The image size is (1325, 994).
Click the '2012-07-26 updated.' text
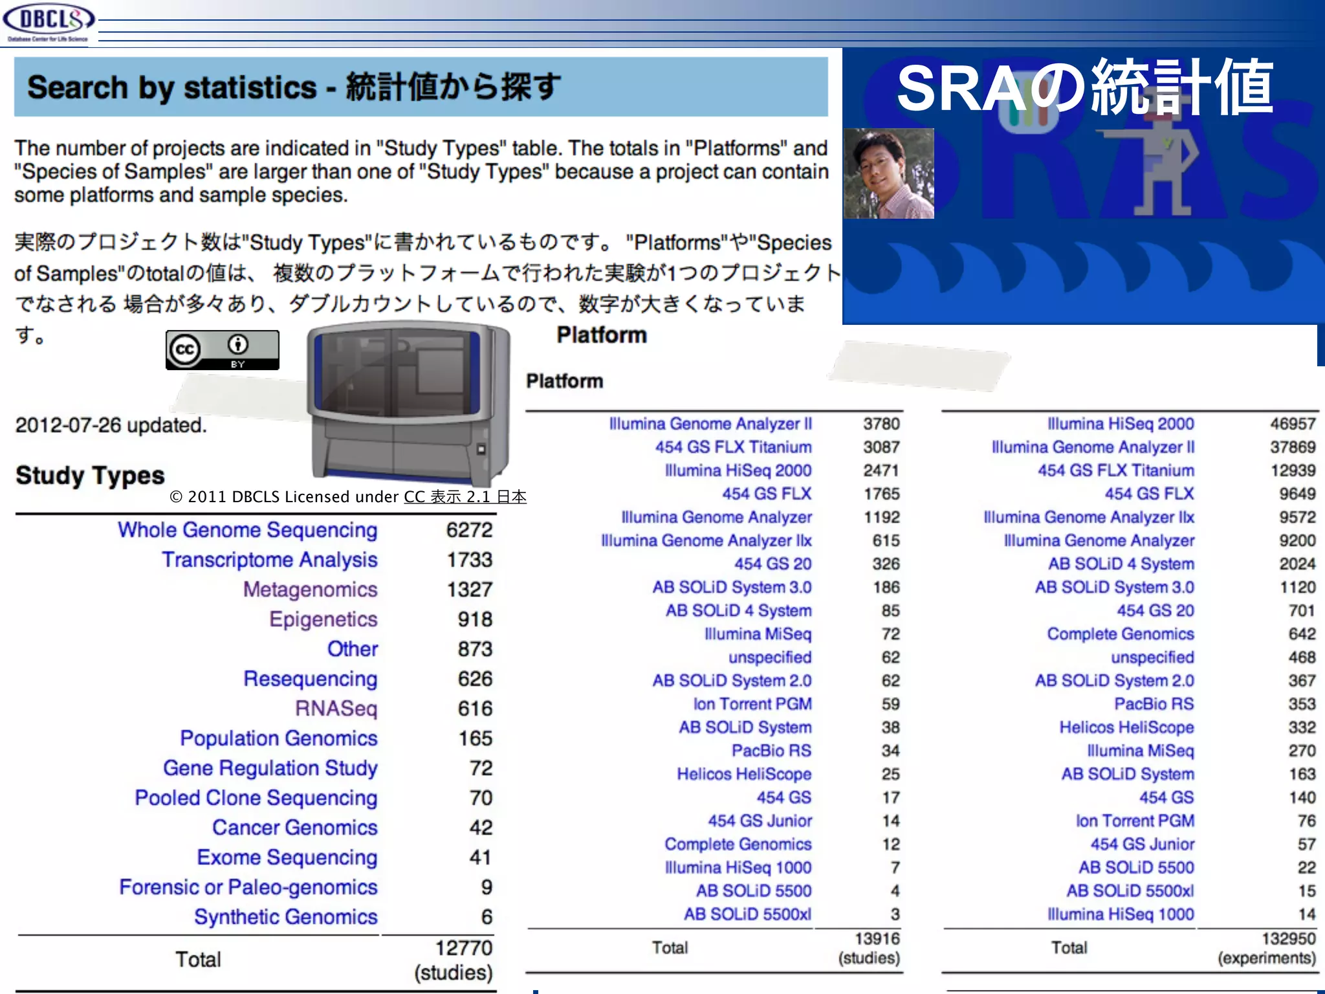click(111, 425)
